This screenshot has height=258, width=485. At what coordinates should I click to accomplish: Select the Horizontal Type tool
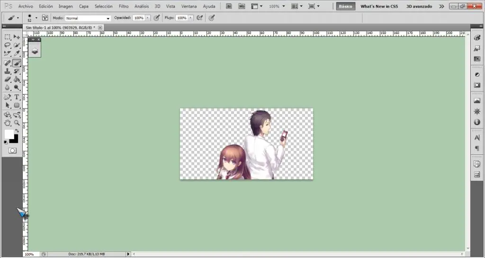(17, 98)
